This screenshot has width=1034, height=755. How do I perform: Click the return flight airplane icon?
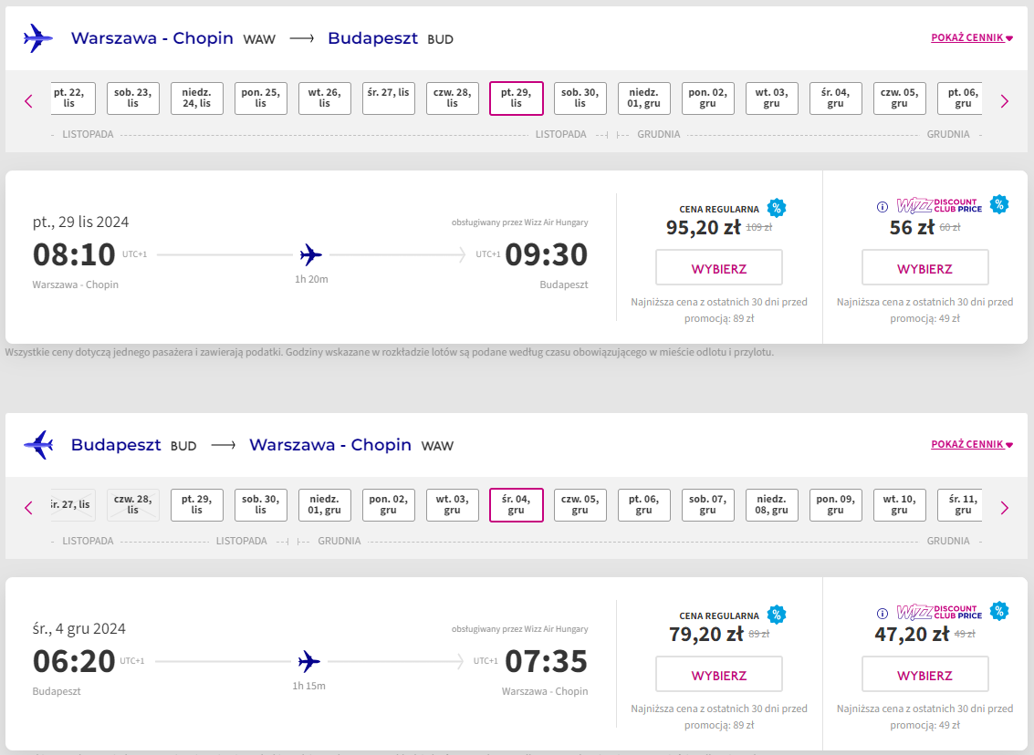pos(38,445)
